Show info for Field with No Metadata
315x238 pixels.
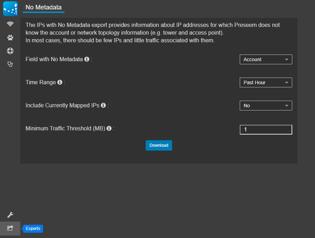click(x=87, y=59)
